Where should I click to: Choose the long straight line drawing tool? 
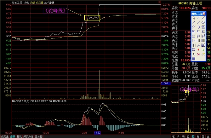coord(203,18)
